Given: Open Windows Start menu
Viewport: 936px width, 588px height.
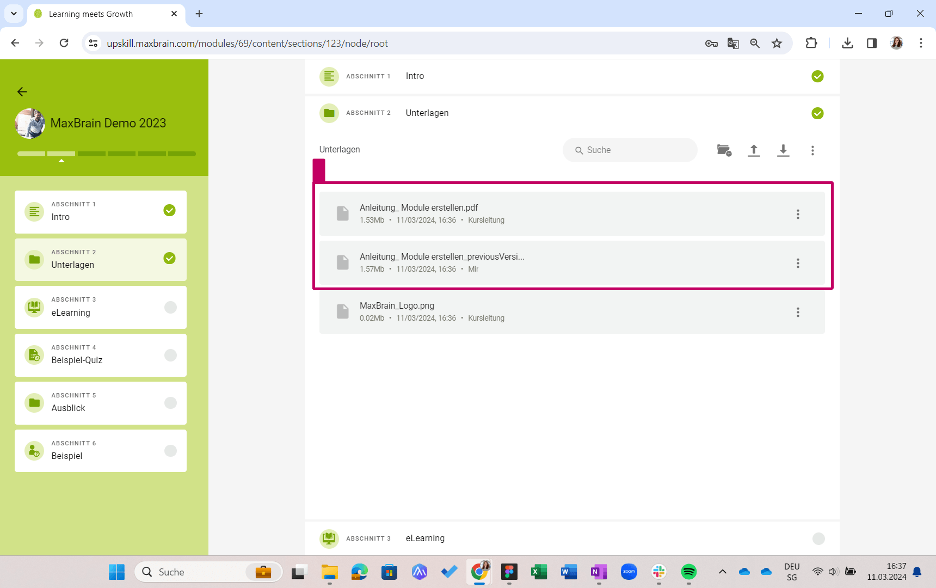Looking at the screenshot, I should tap(116, 572).
